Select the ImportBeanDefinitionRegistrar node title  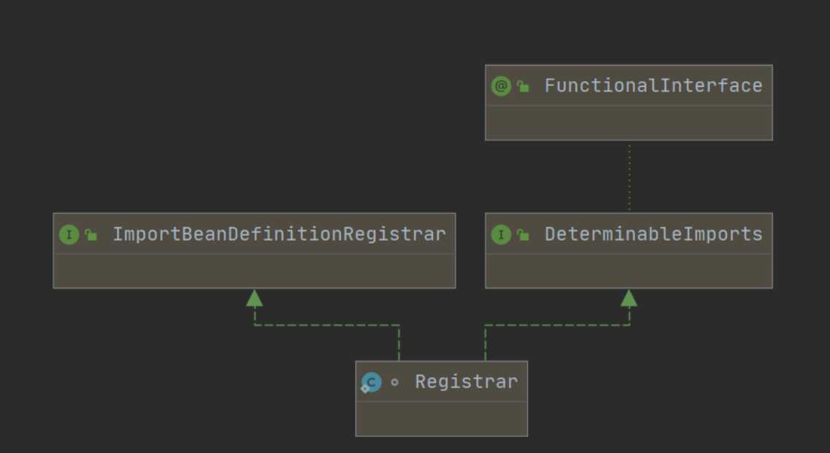click(279, 235)
